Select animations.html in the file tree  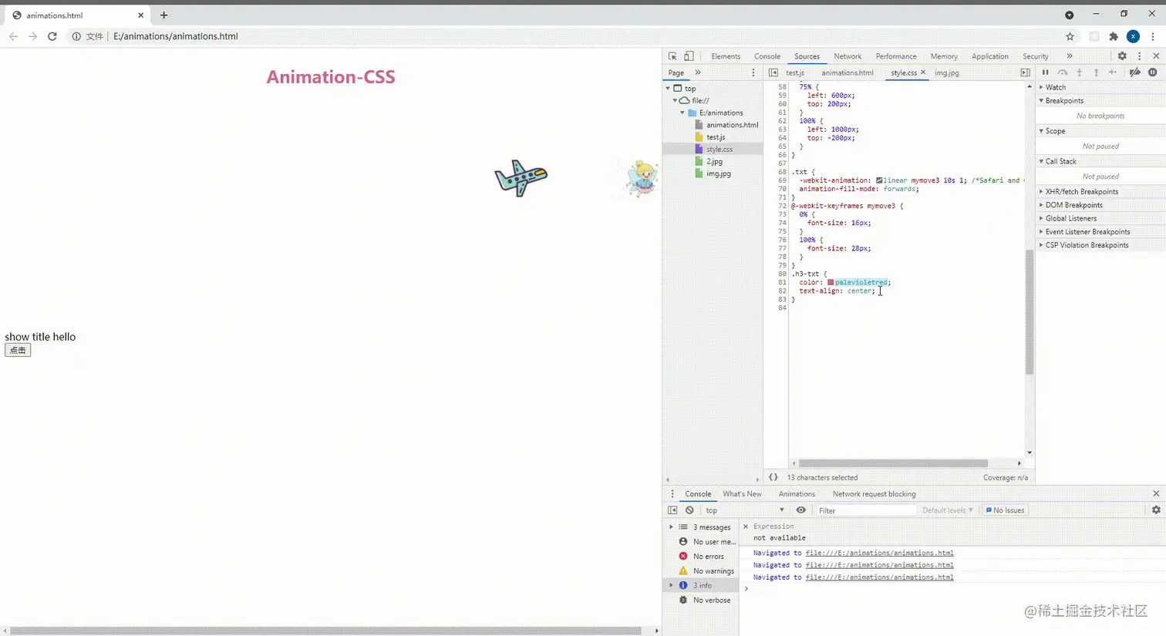tap(732, 125)
